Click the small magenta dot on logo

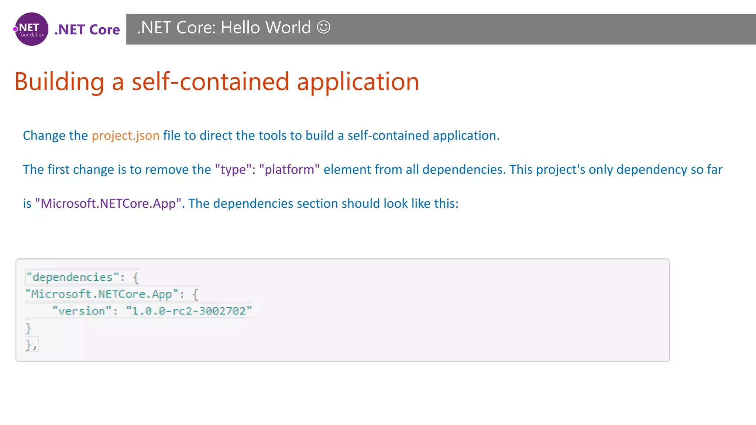pyautogui.click(x=16, y=29)
